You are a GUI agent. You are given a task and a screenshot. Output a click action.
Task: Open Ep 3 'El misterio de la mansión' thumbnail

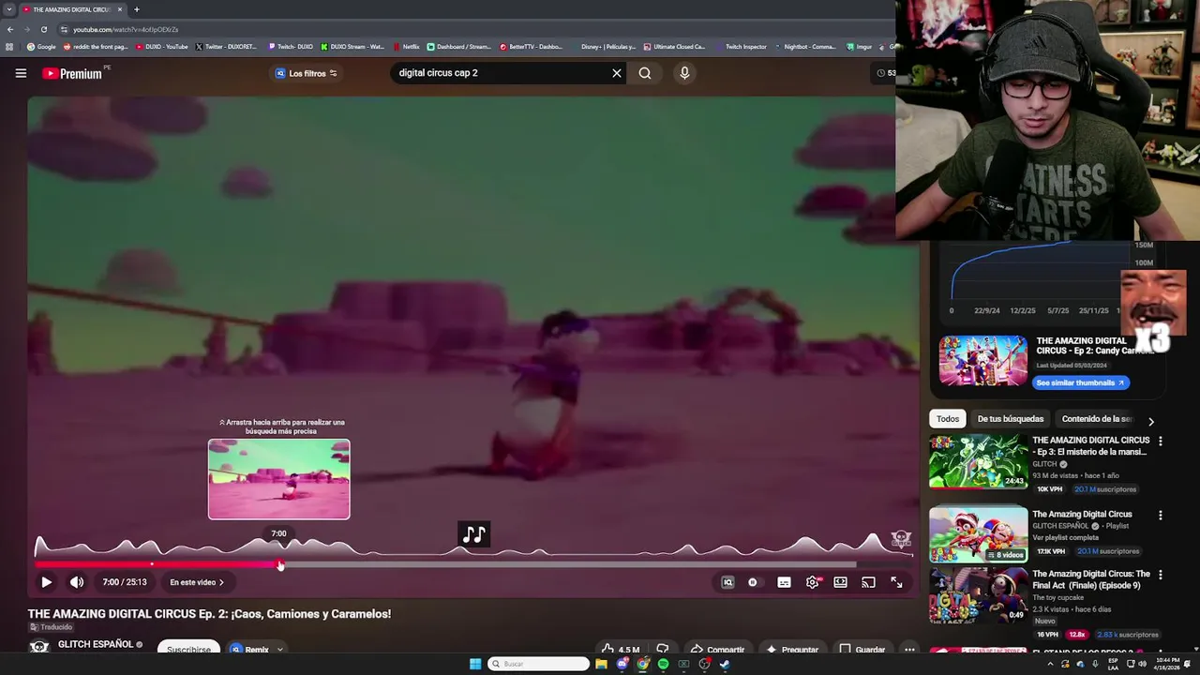(979, 461)
